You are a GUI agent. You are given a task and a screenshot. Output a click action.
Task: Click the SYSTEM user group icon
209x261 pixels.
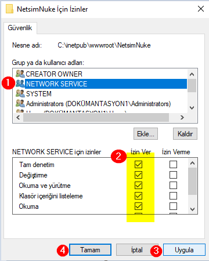pyautogui.click(x=20, y=93)
